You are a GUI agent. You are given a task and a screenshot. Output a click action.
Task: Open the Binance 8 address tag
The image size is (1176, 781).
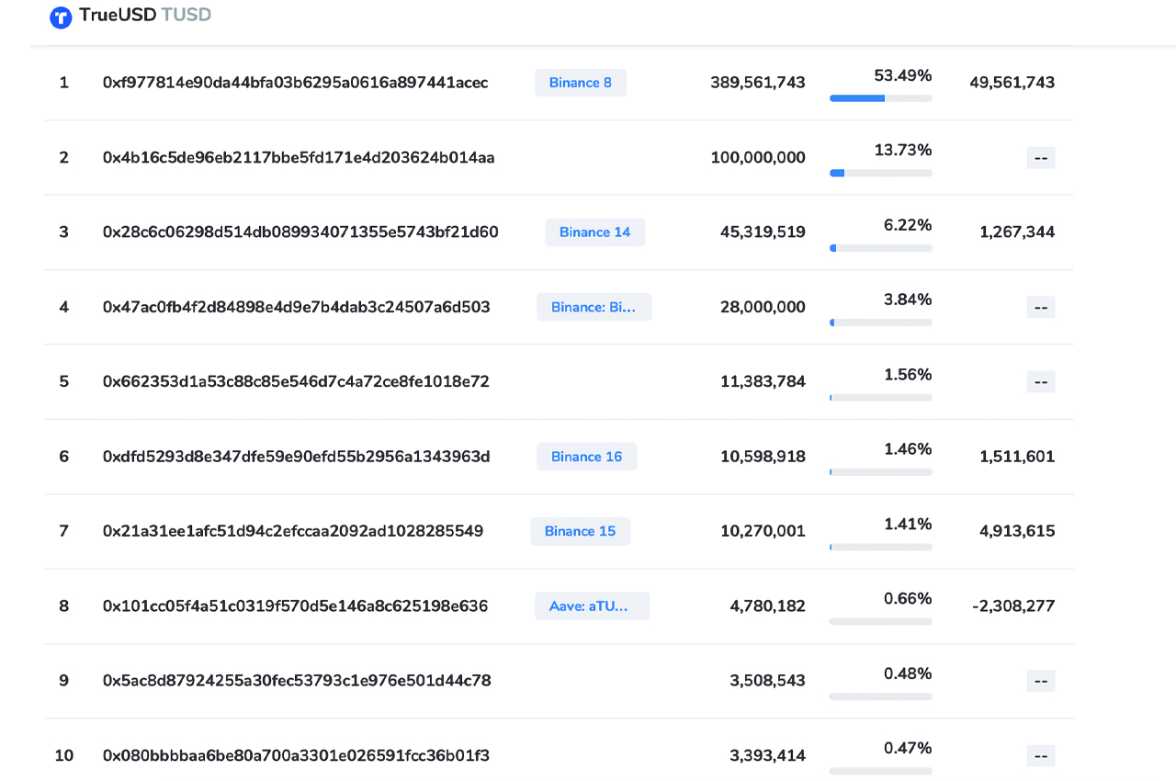click(x=580, y=82)
